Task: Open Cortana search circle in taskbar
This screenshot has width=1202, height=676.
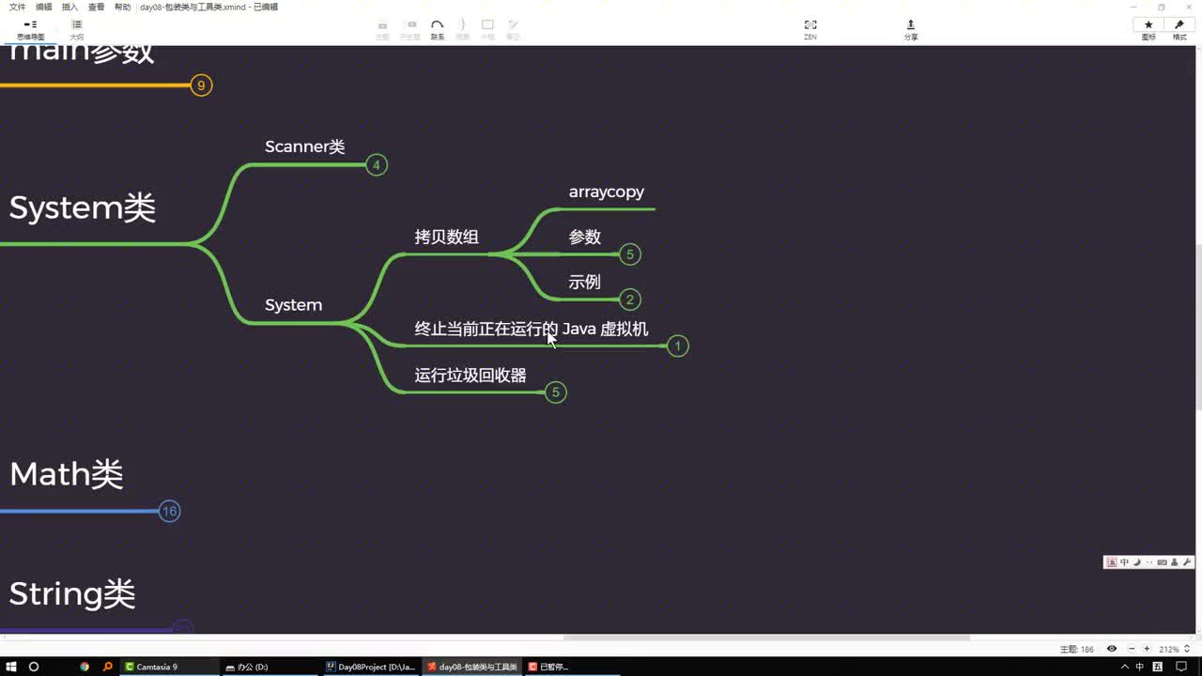Action: [34, 667]
